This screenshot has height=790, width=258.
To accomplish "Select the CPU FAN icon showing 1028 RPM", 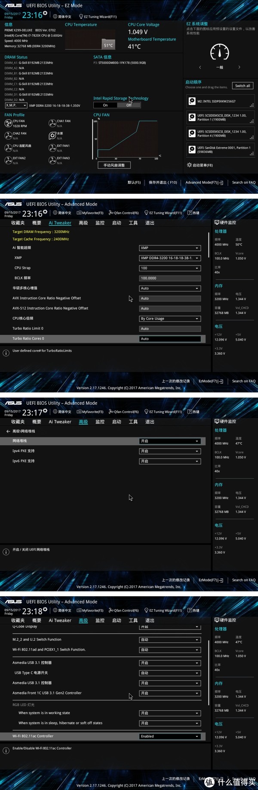I will tap(8, 124).
